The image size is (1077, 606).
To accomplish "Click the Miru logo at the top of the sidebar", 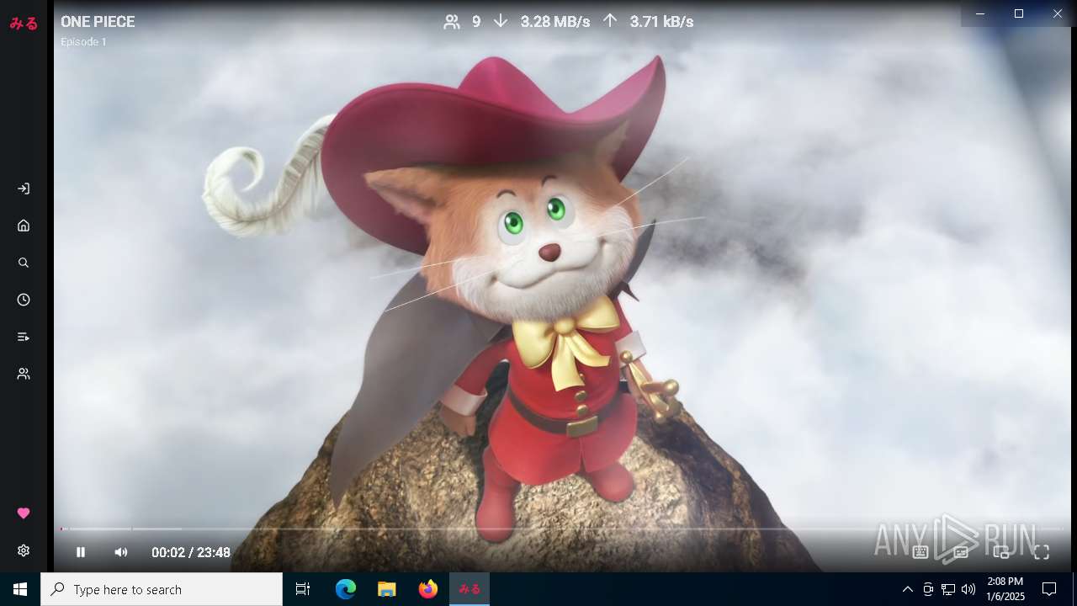I will click(24, 24).
